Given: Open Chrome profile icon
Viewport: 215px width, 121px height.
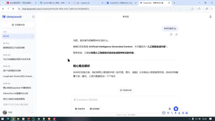Looking at the screenshot, I should pos(207,9).
